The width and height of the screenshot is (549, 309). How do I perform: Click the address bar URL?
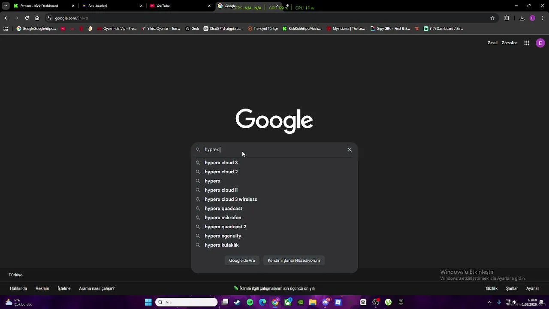(x=72, y=18)
